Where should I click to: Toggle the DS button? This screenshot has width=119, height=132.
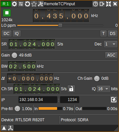point(112,34)
